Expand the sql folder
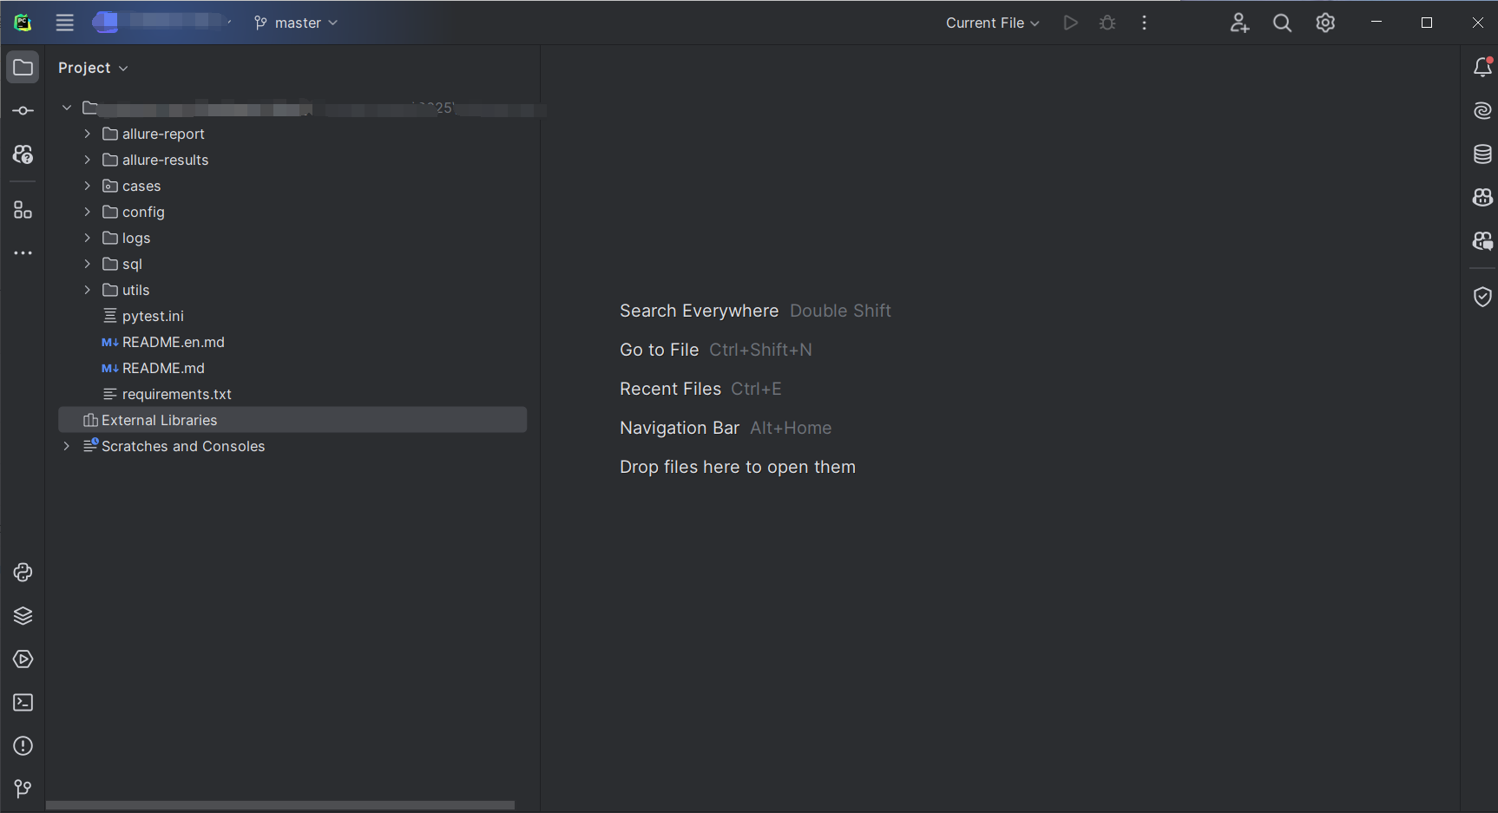The height and width of the screenshot is (813, 1498). [87, 264]
